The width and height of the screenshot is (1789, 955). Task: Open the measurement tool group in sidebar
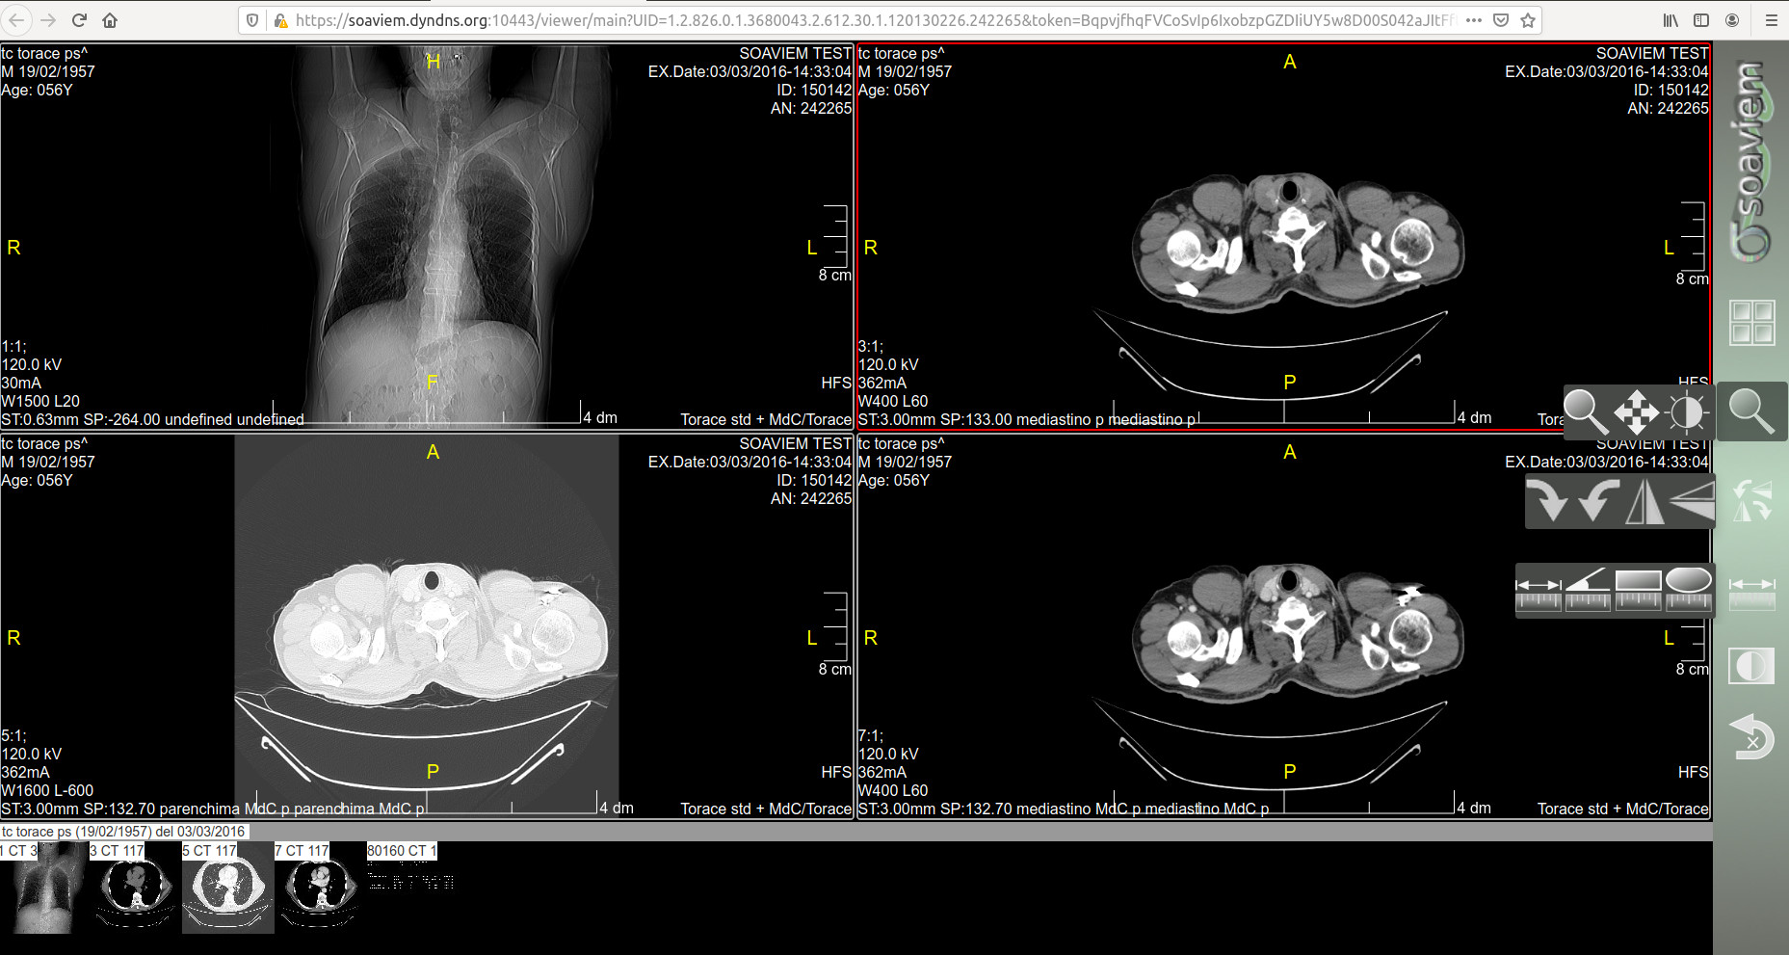pyautogui.click(x=1751, y=592)
